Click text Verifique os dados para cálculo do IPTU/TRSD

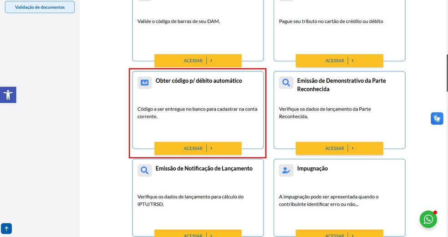click(x=190, y=201)
